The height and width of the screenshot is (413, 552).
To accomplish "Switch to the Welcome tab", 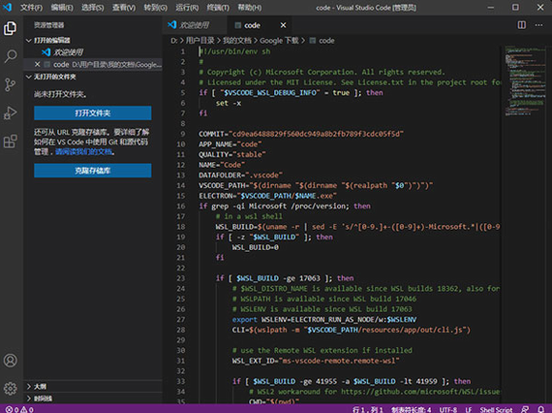I will tap(195, 25).
